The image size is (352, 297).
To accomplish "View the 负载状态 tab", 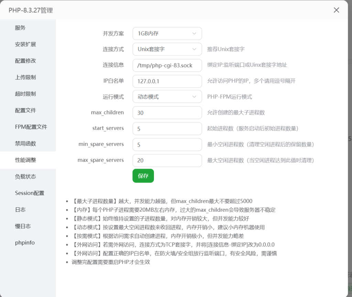I will tap(25, 176).
